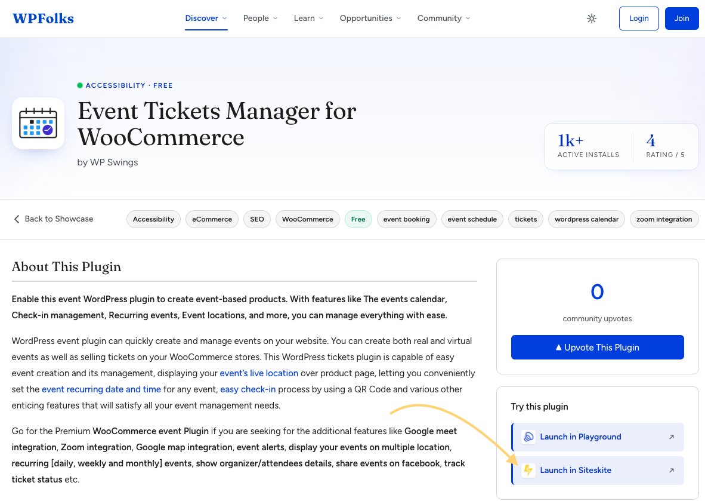
Task: Go Back to Showcase link
Action: (x=54, y=219)
